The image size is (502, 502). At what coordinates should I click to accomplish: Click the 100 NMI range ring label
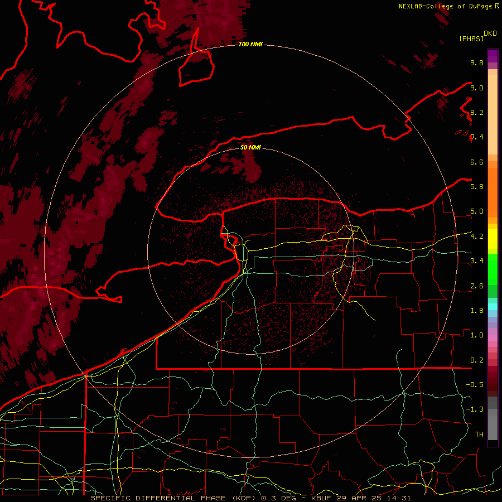click(x=250, y=44)
